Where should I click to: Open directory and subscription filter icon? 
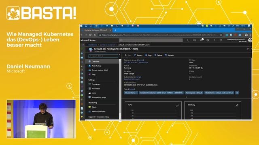[x=195, y=40]
